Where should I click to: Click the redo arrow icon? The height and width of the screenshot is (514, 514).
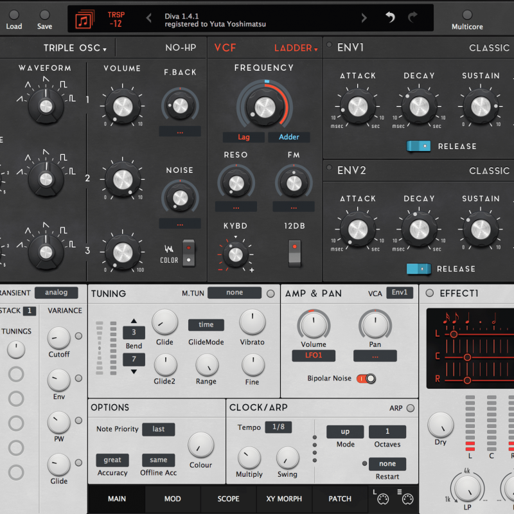[x=412, y=18]
